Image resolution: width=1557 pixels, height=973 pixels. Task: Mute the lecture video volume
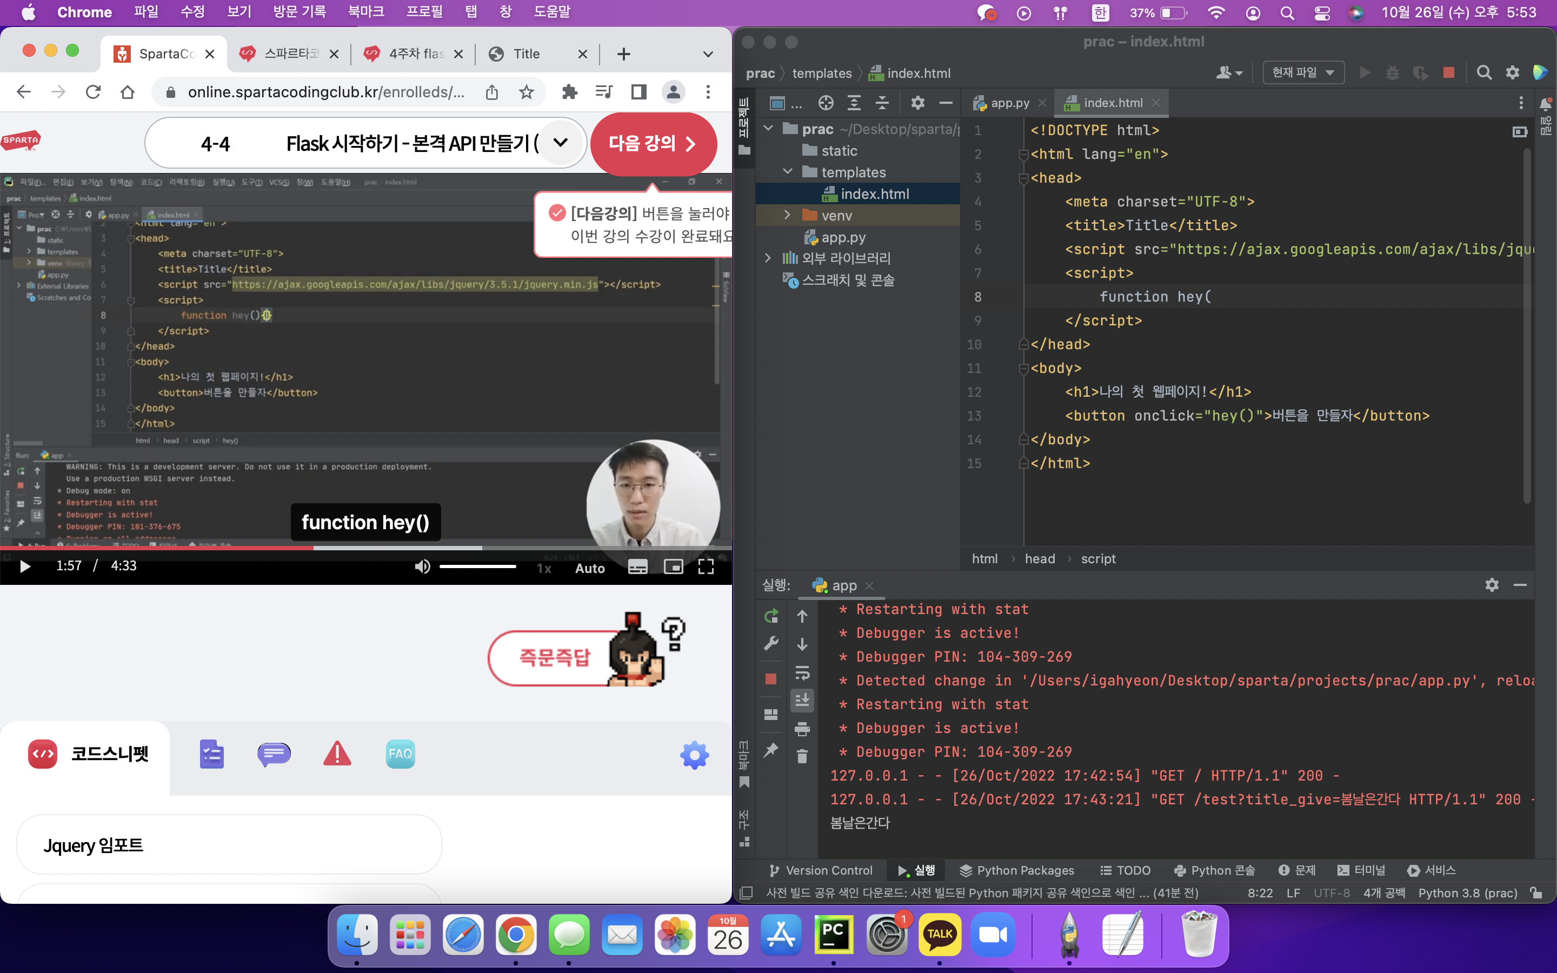pos(422,567)
